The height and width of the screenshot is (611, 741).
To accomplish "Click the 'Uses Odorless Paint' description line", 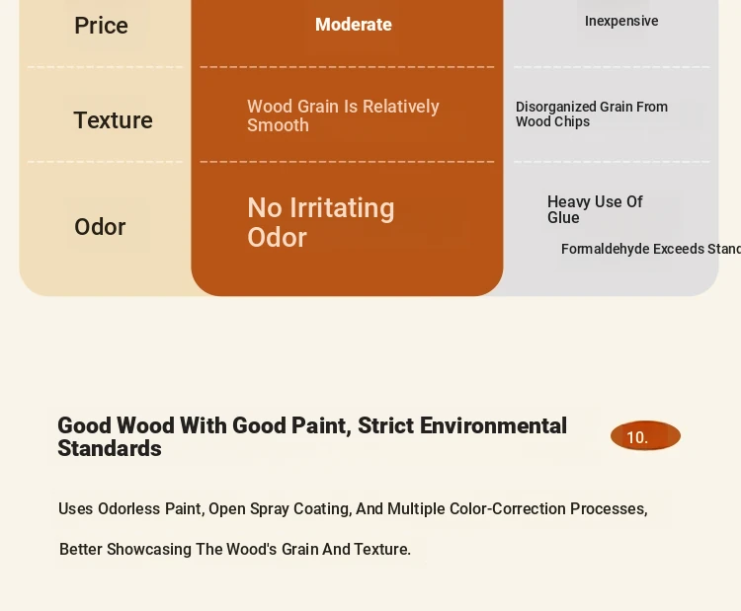I will pos(353,509).
